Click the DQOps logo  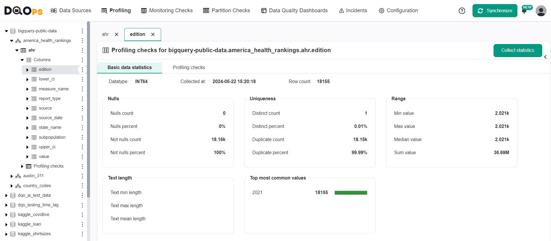[x=23, y=11]
